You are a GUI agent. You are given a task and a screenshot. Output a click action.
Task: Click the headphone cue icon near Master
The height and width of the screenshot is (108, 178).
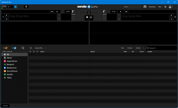coord(145,7)
